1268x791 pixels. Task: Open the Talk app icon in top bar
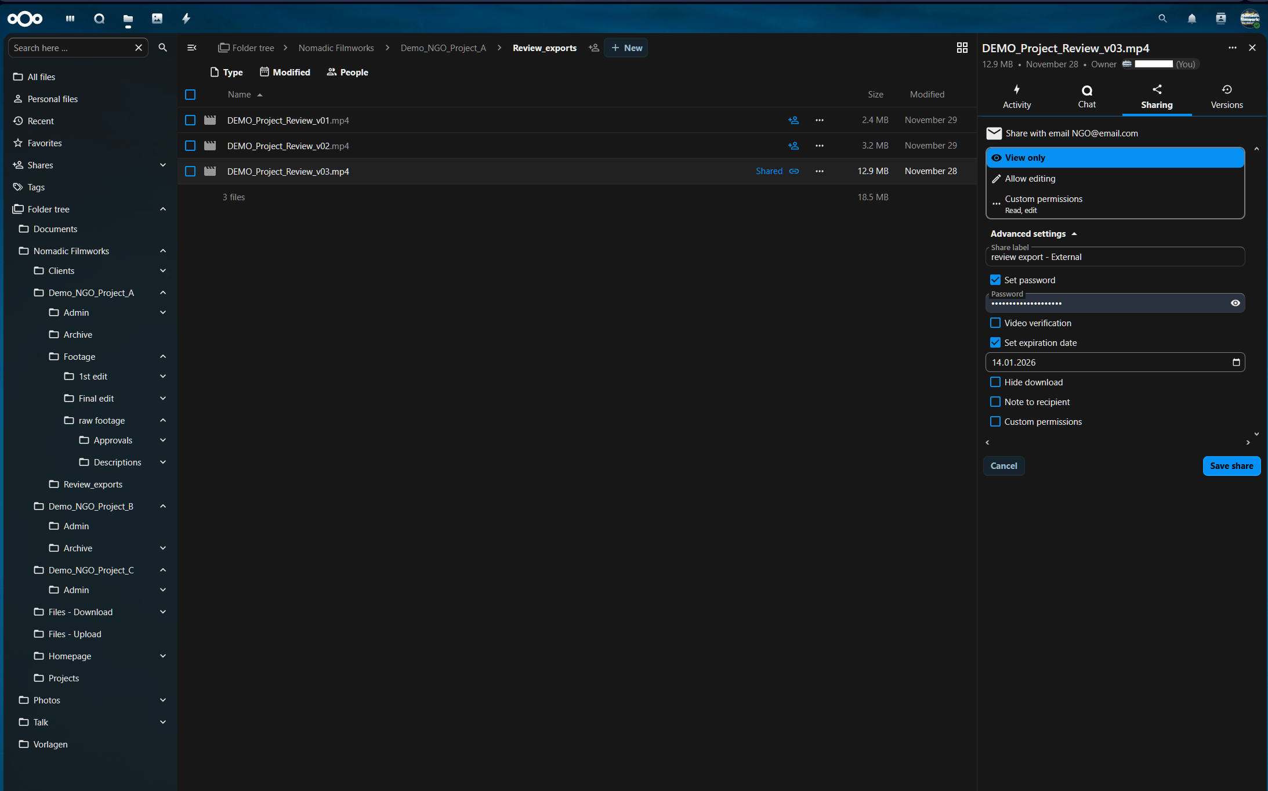pyautogui.click(x=99, y=19)
